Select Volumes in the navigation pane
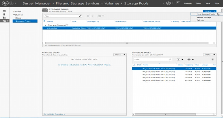This screenshot has width=223, height=118. click(x=18, y=15)
